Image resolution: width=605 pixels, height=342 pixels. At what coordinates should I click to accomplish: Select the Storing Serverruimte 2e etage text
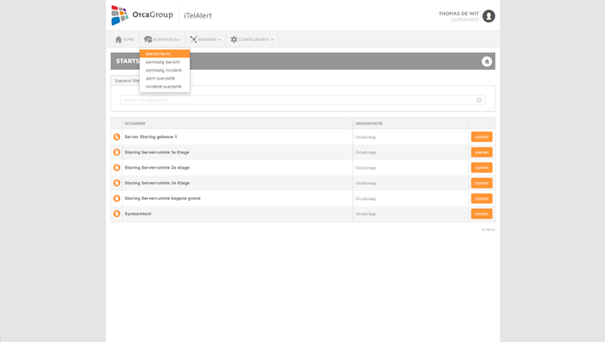click(157, 168)
